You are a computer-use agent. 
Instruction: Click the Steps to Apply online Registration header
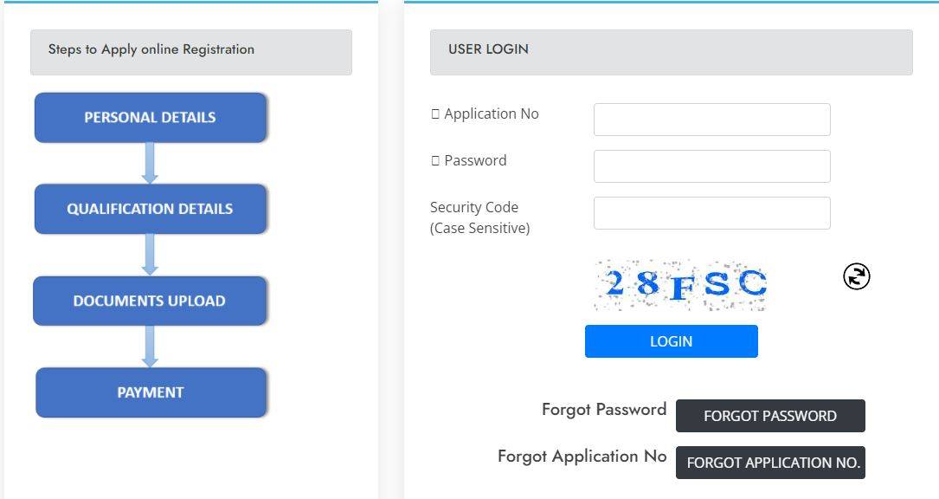190,52
